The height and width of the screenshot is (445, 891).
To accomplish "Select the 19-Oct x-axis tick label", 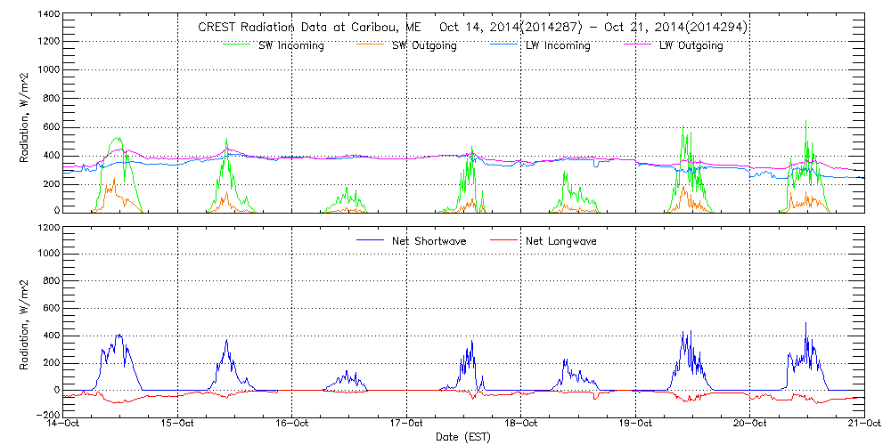I will click(635, 425).
